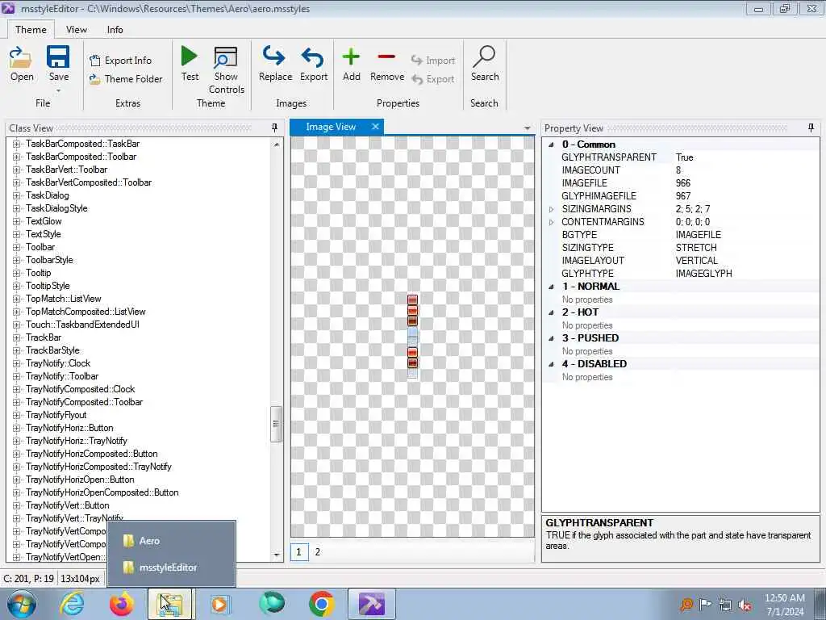Screen dimensions: 826x620
Task: Select TextGlow in Class View
Action: click(44, 221)
